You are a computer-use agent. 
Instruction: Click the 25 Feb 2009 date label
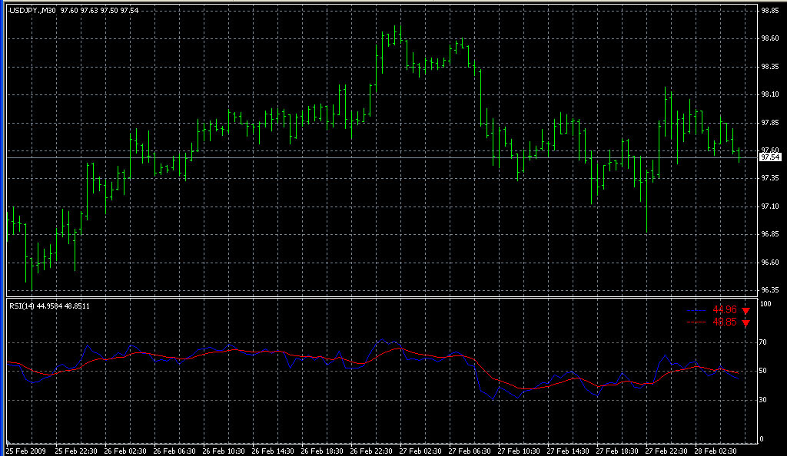(x=26, y=451)
